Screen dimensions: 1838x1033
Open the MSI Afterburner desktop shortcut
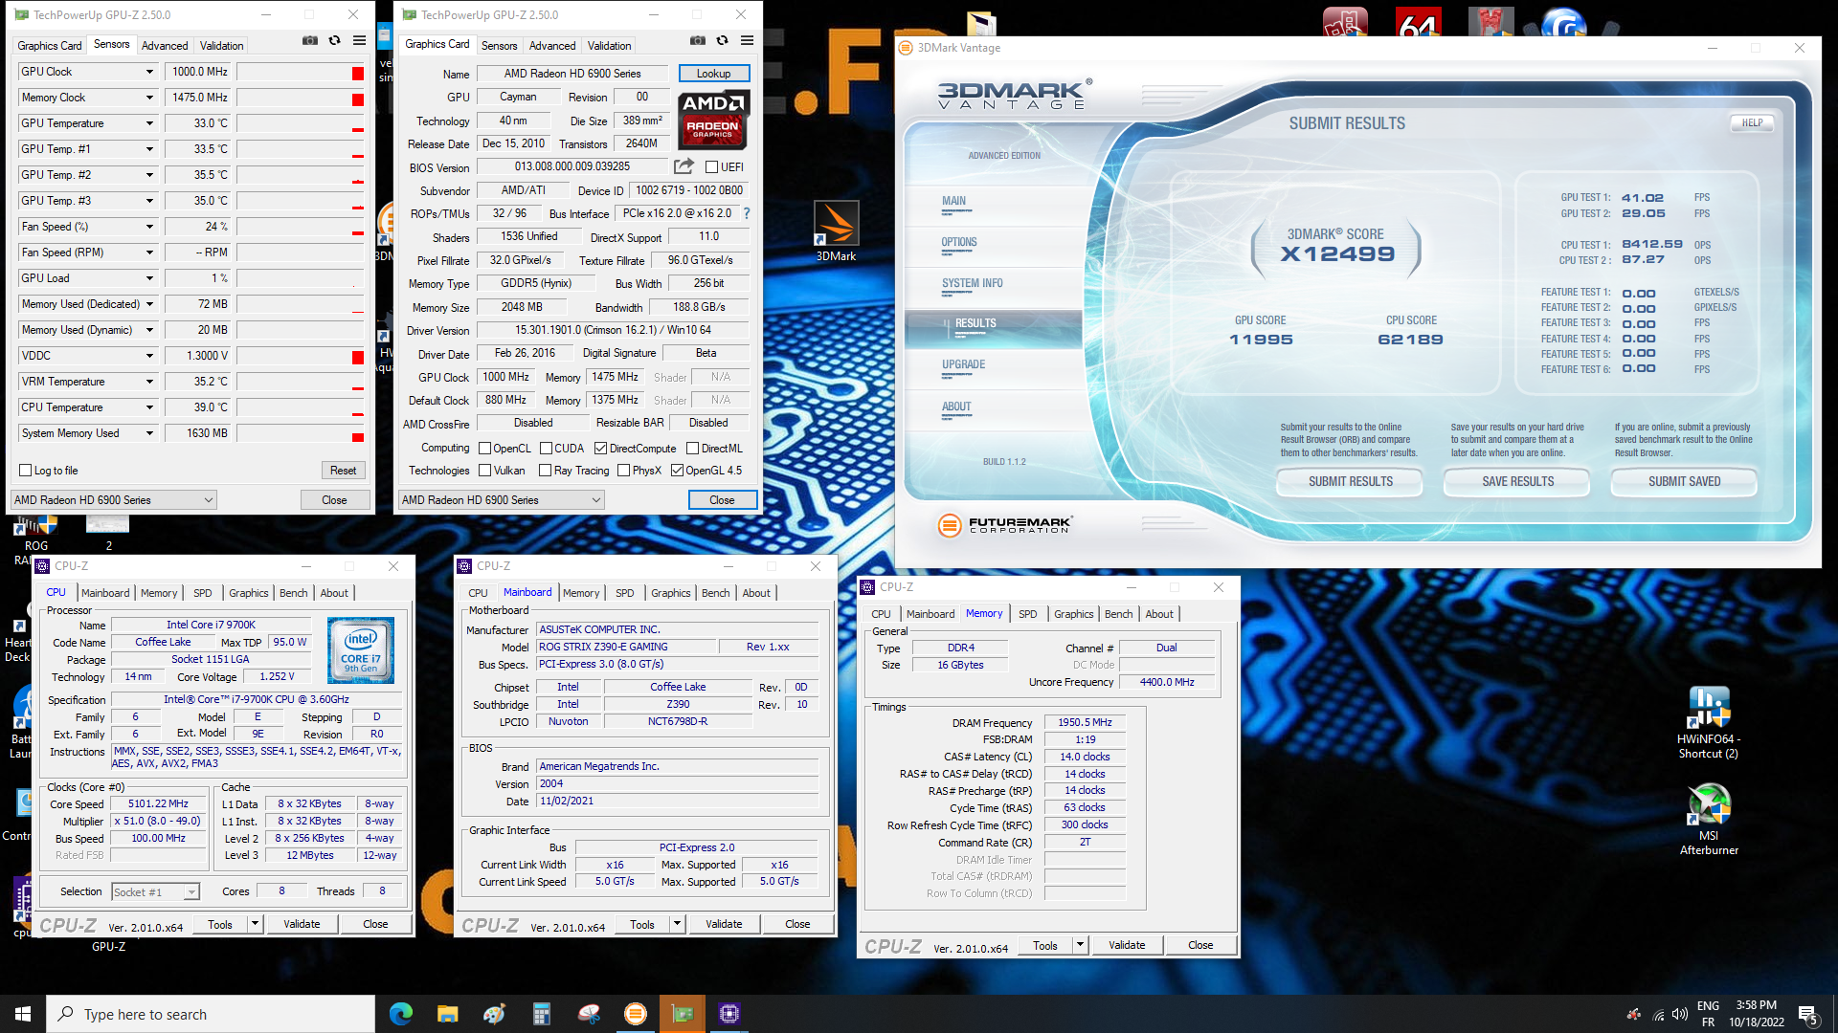coord(1709,819)
